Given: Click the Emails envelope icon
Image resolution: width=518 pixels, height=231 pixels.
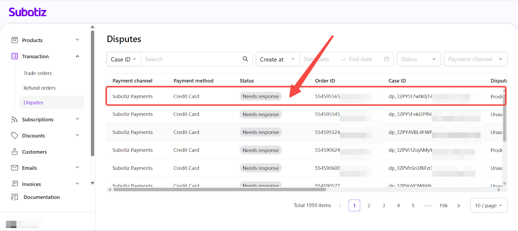Looking at the screenshot, I should pyautogui.click(x=15, y=168).
